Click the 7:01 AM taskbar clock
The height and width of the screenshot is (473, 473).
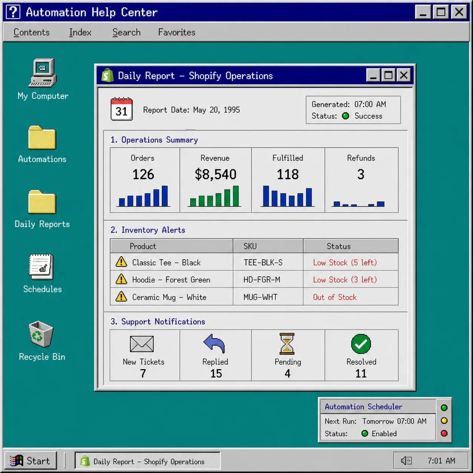click(441, 461)
